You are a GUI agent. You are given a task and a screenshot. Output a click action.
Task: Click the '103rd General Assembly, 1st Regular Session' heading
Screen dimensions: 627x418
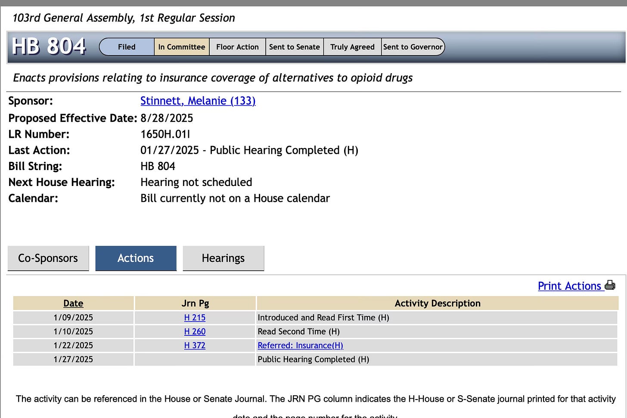[124, 18]
